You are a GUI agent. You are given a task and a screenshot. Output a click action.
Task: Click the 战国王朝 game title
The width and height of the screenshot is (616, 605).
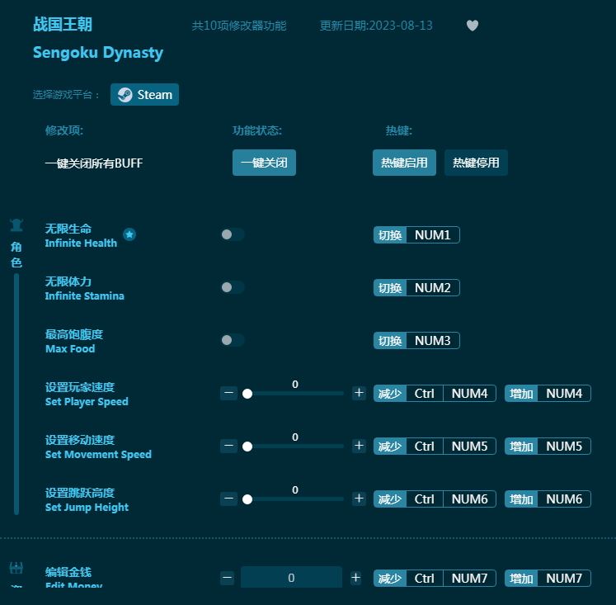(x=63, y=25)
